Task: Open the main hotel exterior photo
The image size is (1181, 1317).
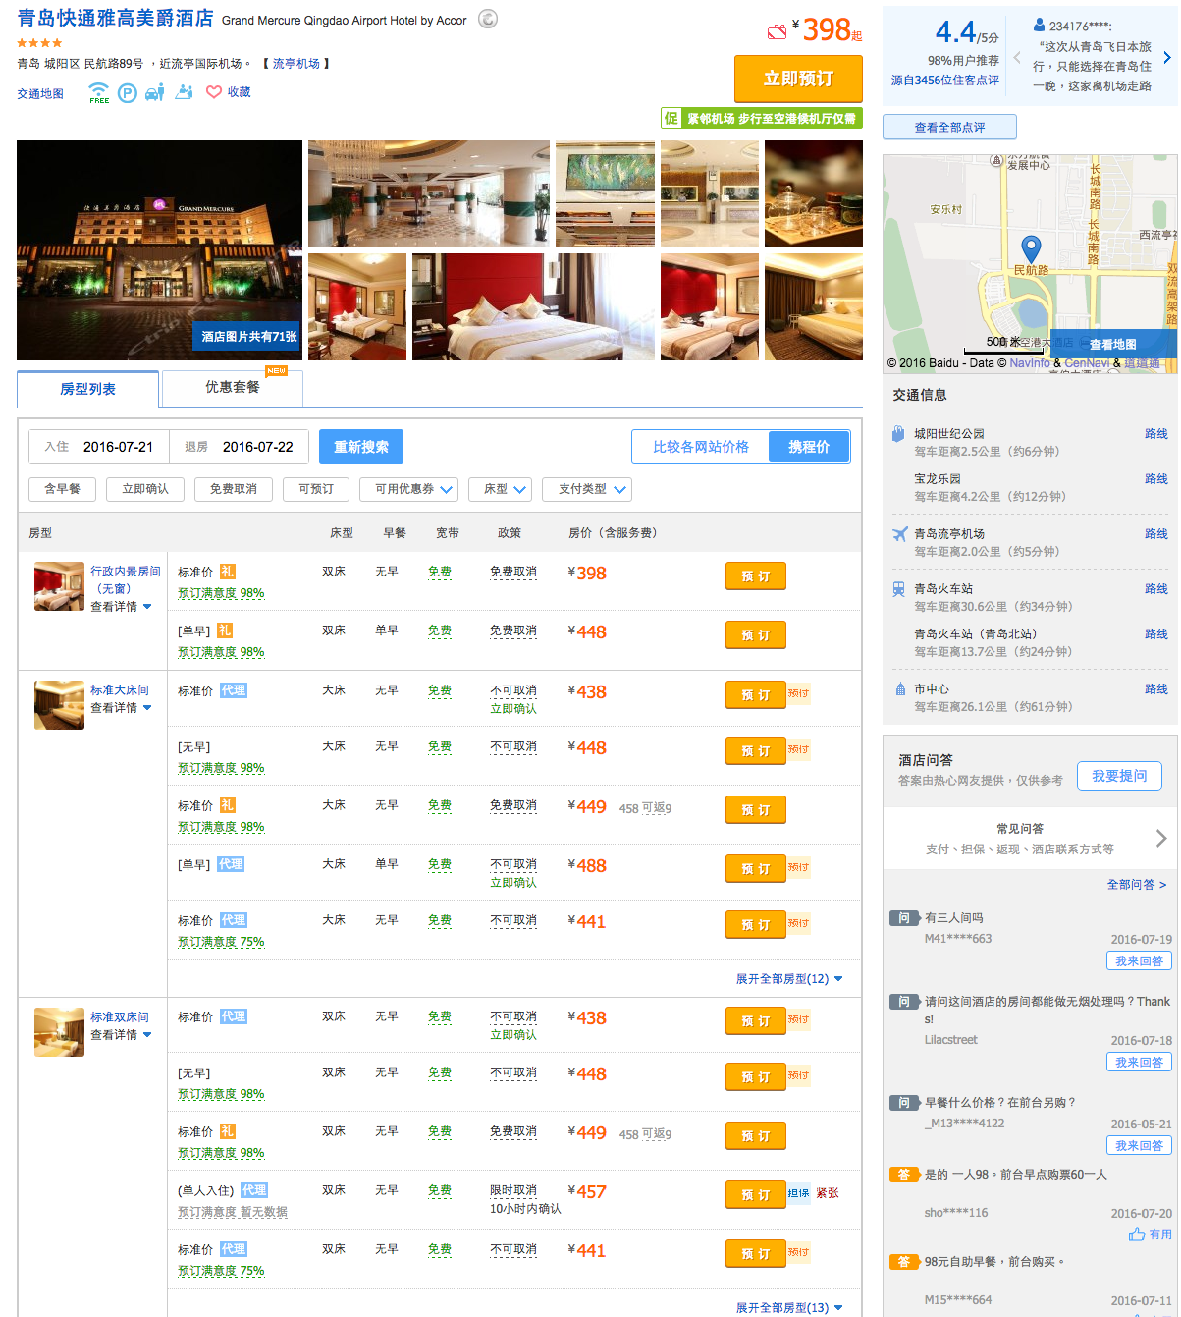Action: pyautogui.click(x=159, y=250)
